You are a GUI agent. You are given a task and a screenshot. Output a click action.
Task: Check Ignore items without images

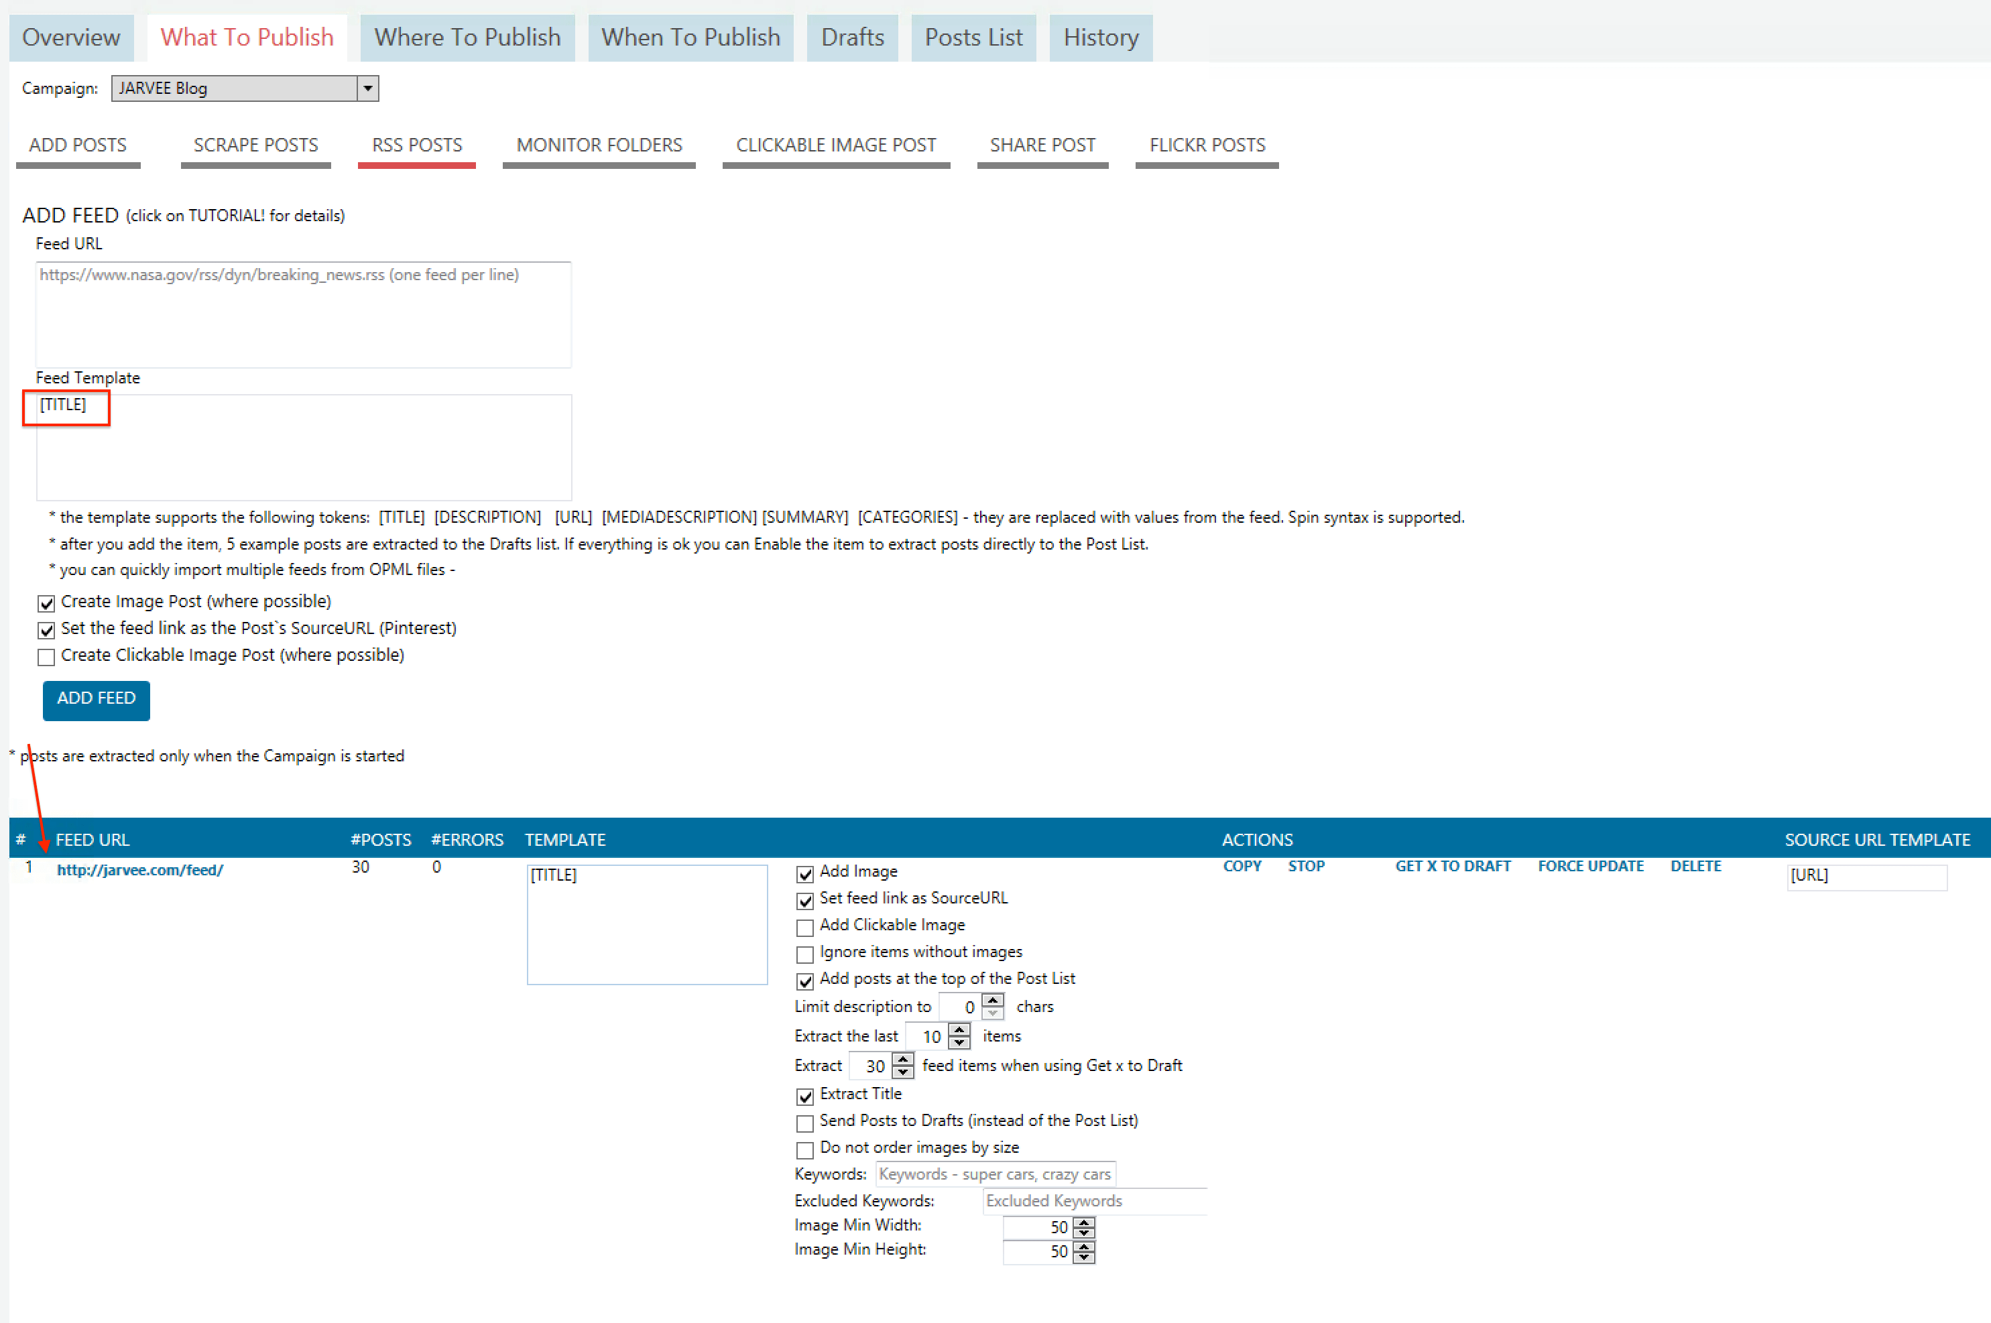(x=805, y=954)
